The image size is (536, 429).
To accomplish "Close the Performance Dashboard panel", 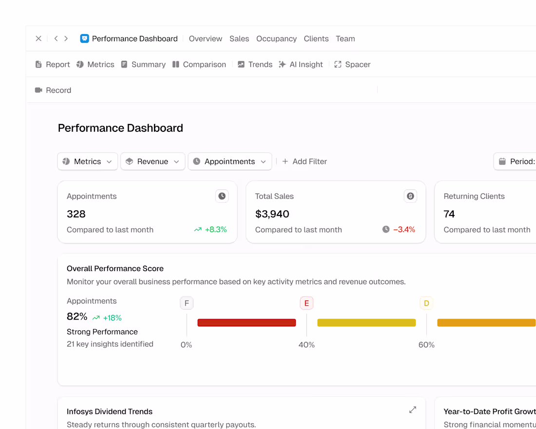I will point(38,38).
